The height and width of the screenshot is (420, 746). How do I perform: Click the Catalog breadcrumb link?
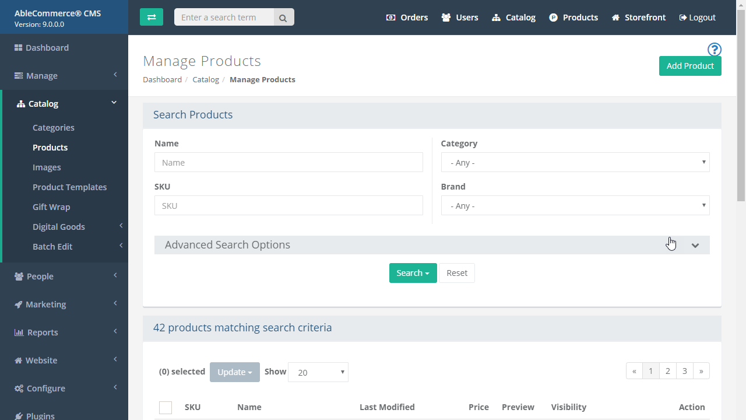coord(206,79)
